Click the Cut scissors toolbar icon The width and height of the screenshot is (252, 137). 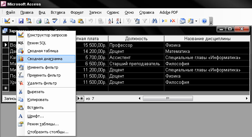click(x=65, y=21)
